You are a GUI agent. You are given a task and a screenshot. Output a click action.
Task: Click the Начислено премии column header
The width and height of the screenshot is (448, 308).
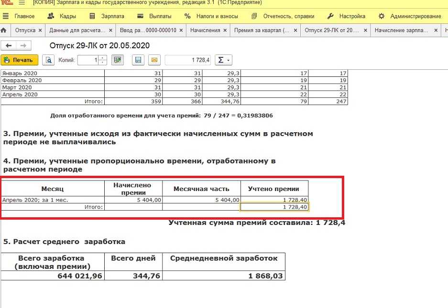click(x=133, y=189)
